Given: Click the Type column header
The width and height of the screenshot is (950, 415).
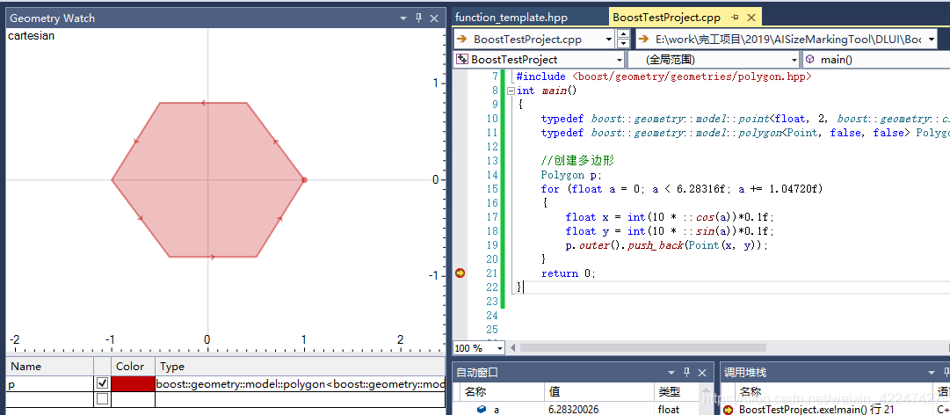Looking at the screenshot, I should (300, 367).
